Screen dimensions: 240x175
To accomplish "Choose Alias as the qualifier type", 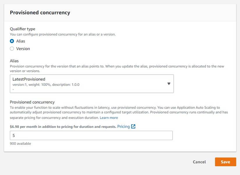I will pyautogui.click(x=12, y=41).
